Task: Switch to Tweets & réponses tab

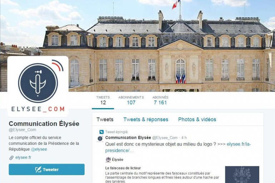Action: pyautogui.click(x=146, y=120)
